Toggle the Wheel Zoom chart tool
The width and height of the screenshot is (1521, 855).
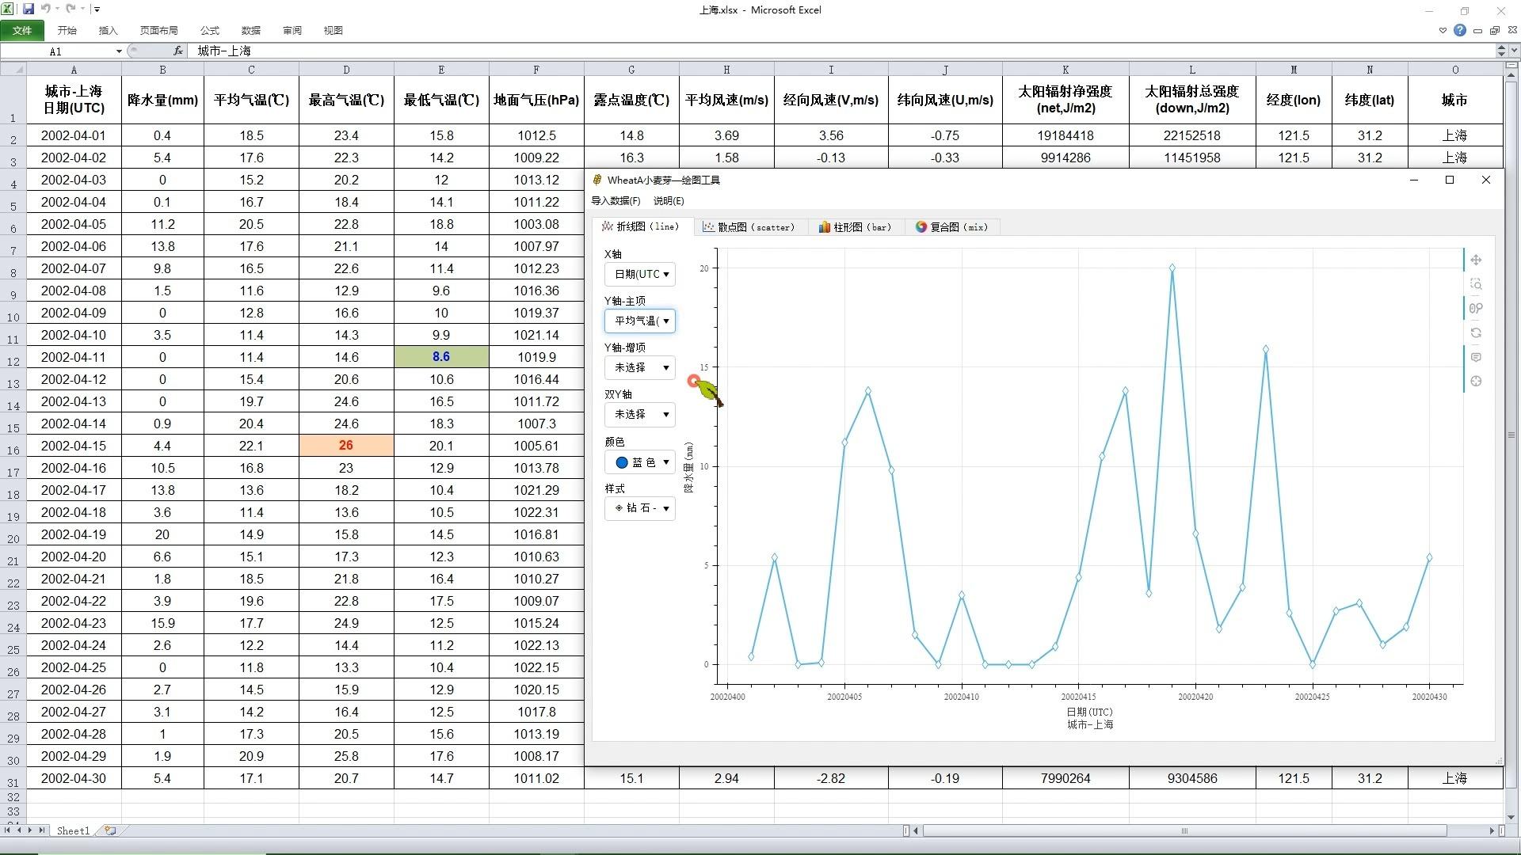coord(1476,309)
